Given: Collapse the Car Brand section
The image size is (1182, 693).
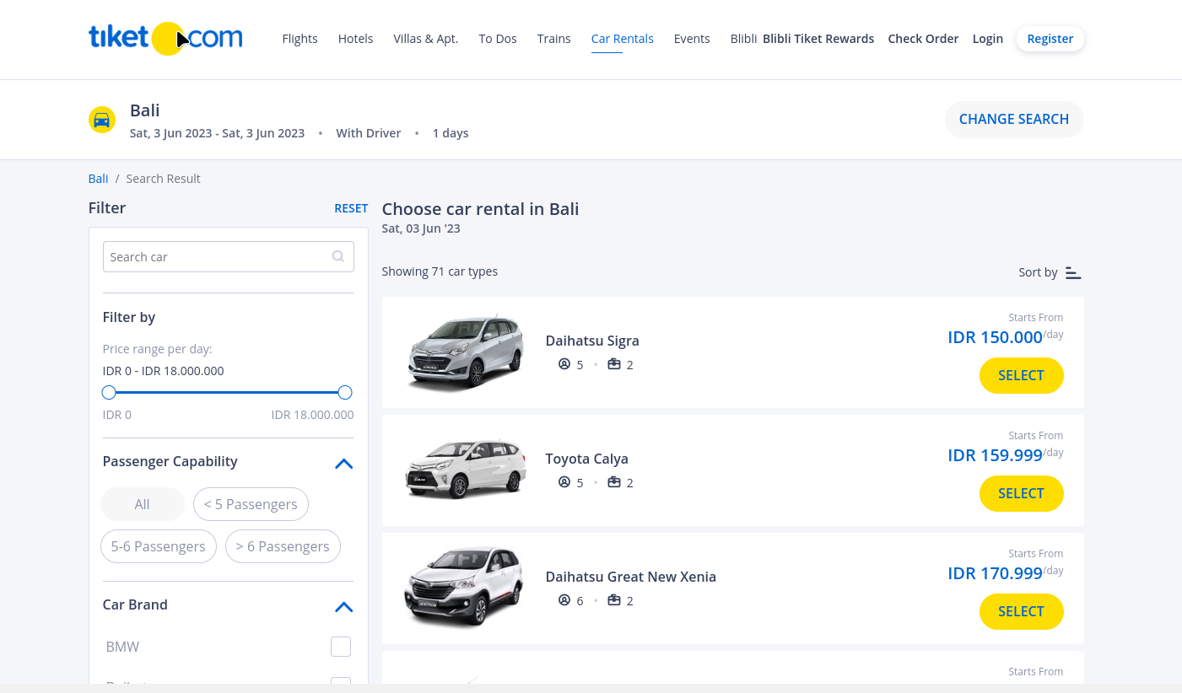Looking at the screenshot, I should pyautogui.click(x=343, y=606).
